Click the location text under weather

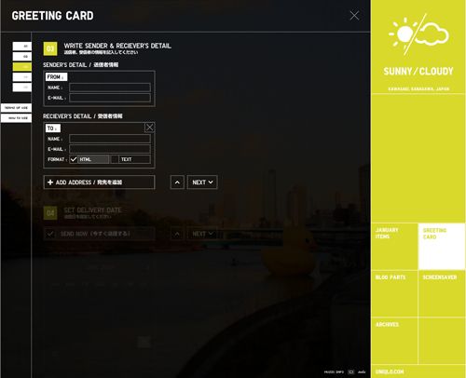[x=418, y=89]
